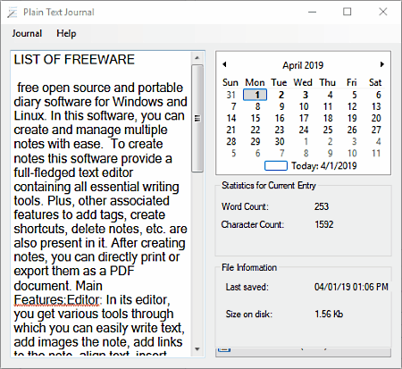Click the Statistics for Current Entry label
The width and height of the screenshot is (402, 369).
[269, 186]
